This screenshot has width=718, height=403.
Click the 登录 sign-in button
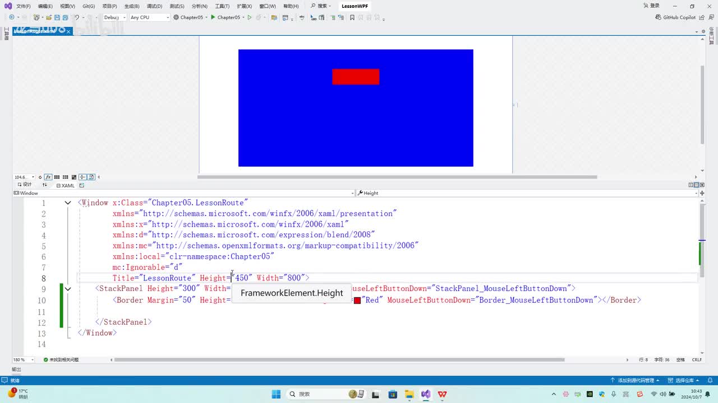pyautogui.click(x=651, y=6)
